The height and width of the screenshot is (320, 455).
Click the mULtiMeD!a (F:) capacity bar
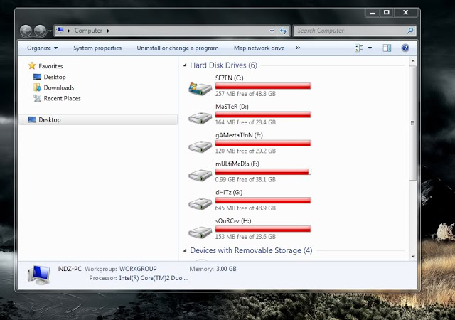tap(263, 172)
